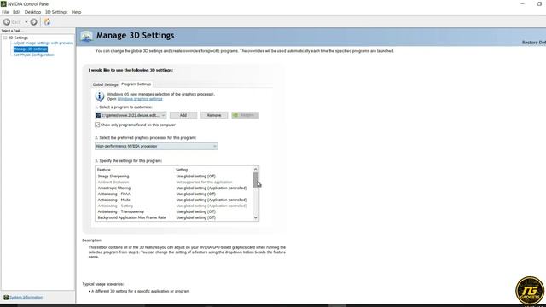Open the Edit menu
Viewport: 546px width, 307px height.
coord(17,12)
